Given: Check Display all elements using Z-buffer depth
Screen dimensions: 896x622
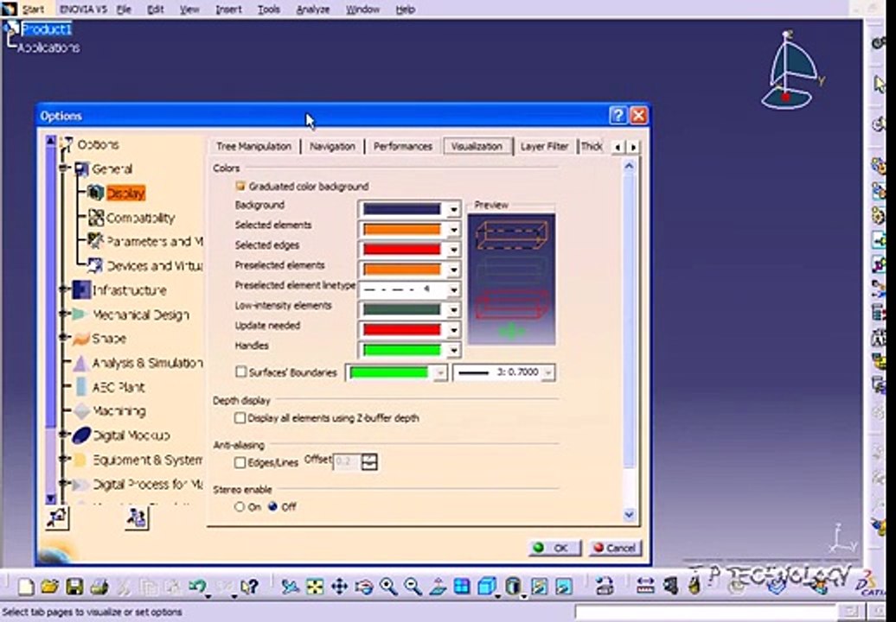Looking at the screenshot, I should [240, 418].
